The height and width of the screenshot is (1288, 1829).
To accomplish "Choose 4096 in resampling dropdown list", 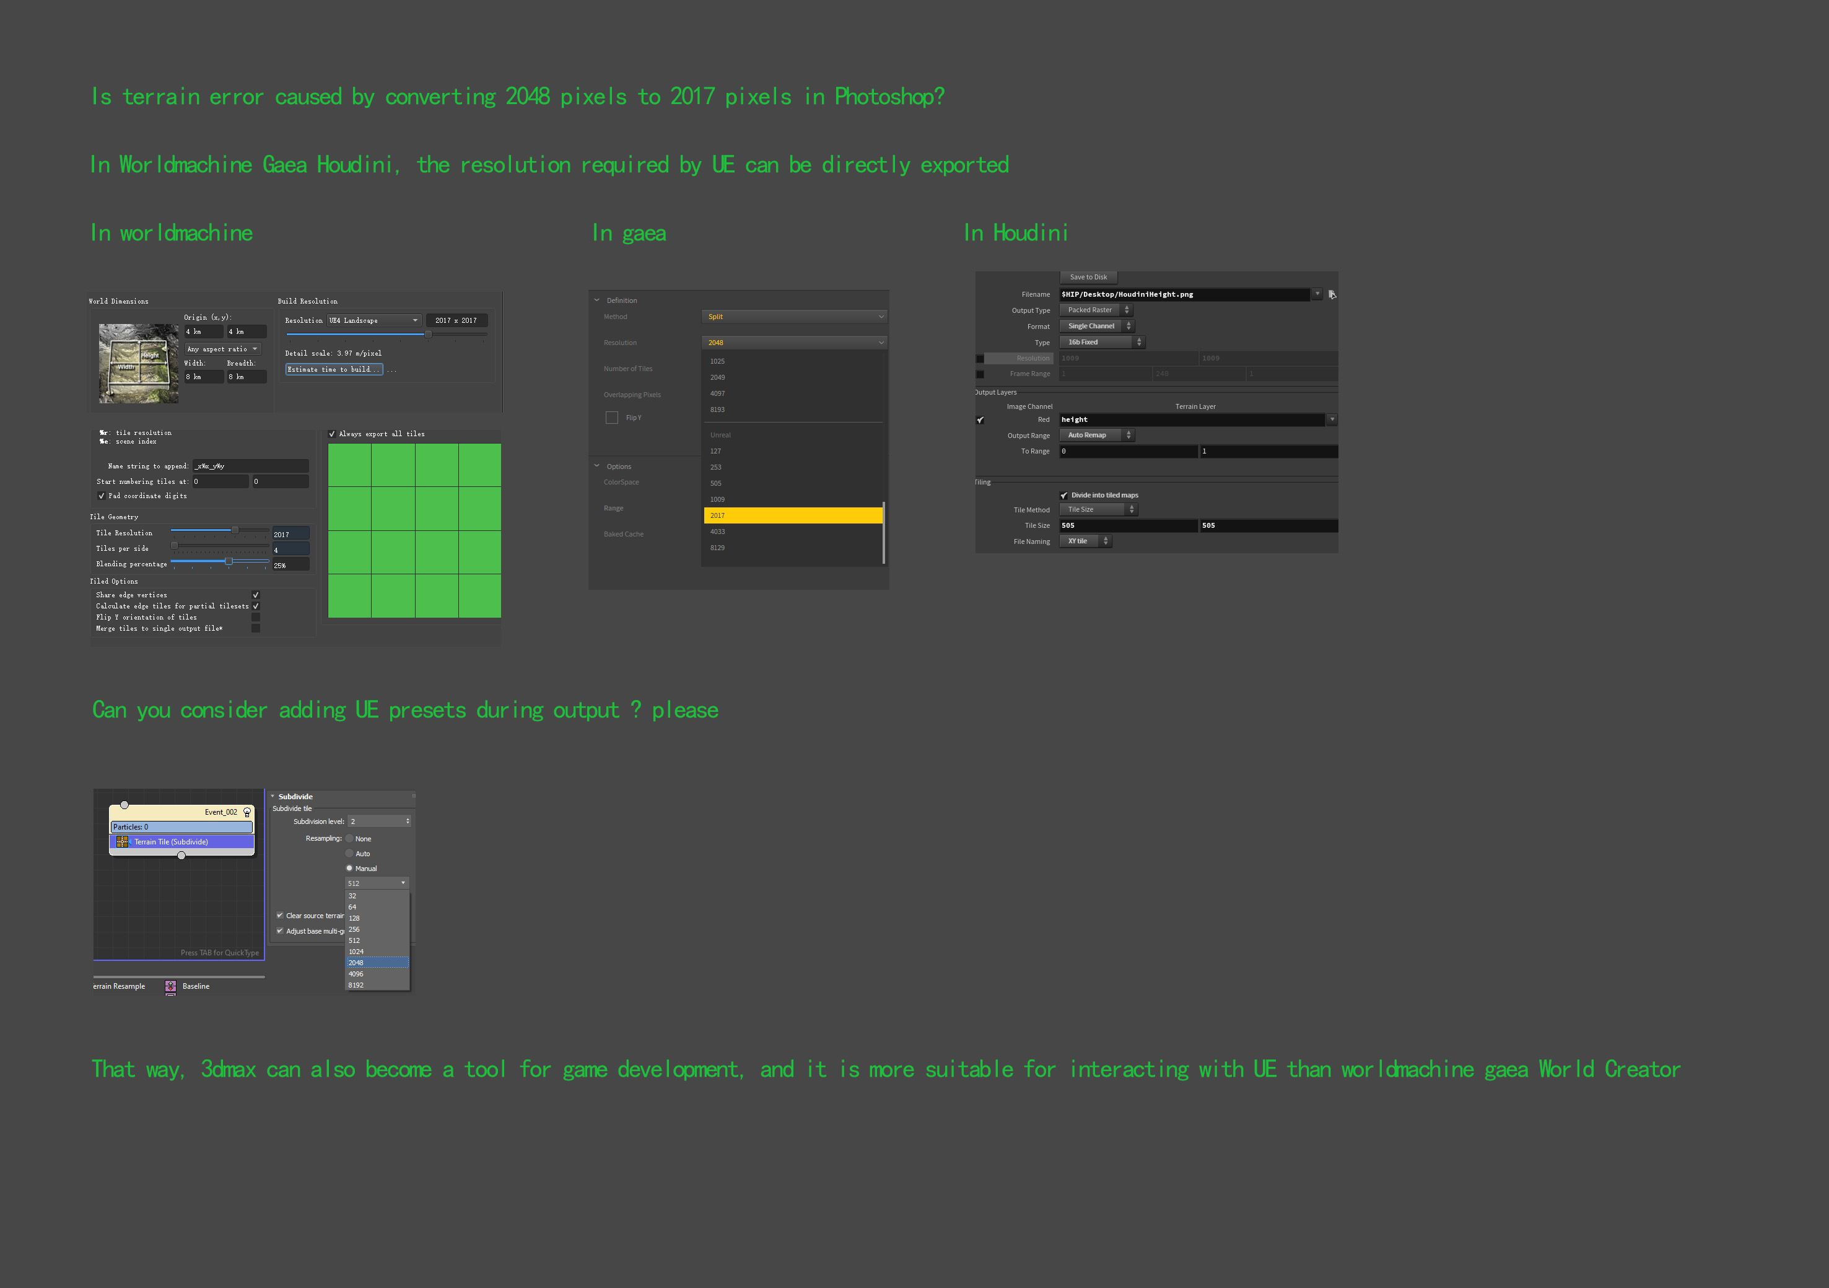I will pyautogui.click(x=378, y=974).
